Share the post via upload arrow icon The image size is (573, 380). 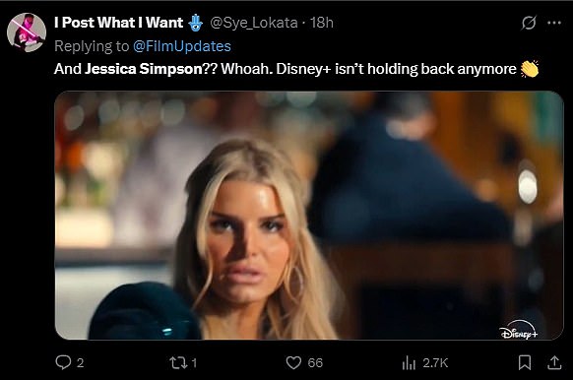tap(554, 362)
